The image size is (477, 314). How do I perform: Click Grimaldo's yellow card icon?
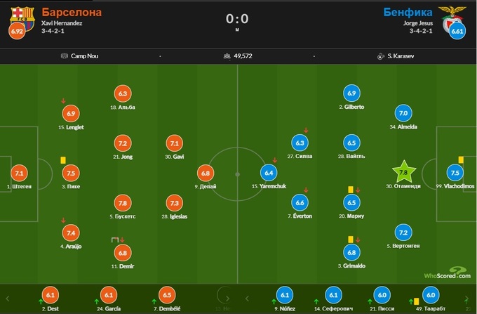pos(349,239)
